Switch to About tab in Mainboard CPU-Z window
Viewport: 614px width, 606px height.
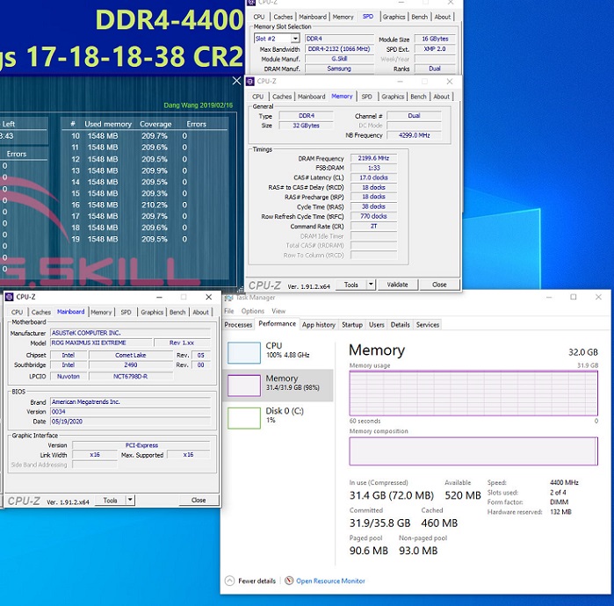200,312
